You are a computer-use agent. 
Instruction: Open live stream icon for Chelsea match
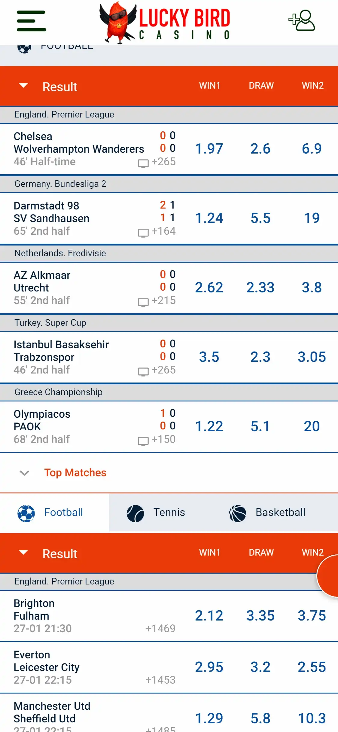[143, 163]
